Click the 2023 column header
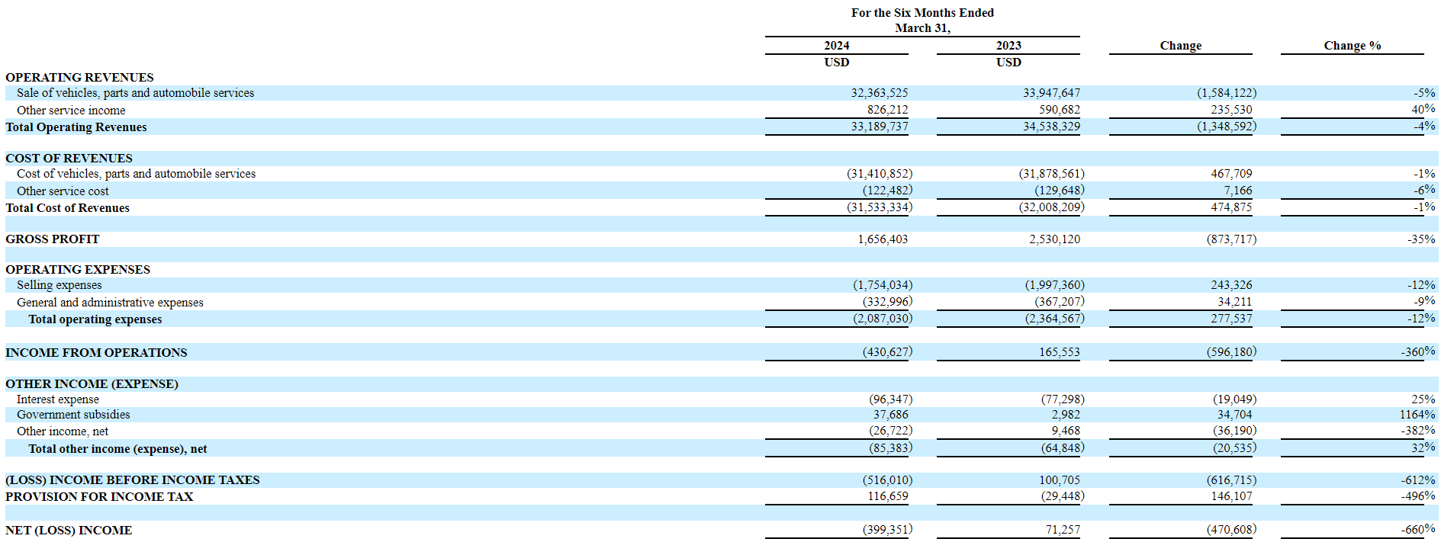 (x=1008, y=46)
